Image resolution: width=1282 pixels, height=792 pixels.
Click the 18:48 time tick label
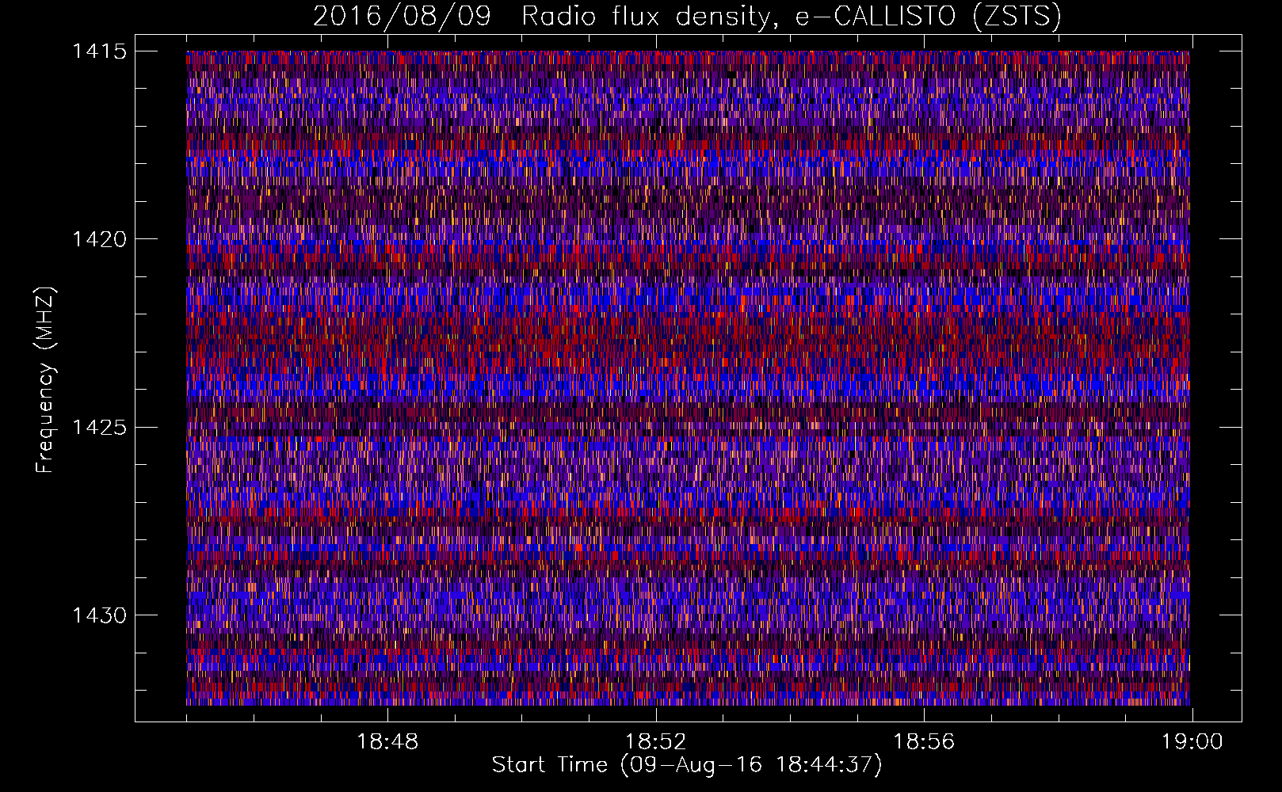pyautogui.click(x=387, y=742)
